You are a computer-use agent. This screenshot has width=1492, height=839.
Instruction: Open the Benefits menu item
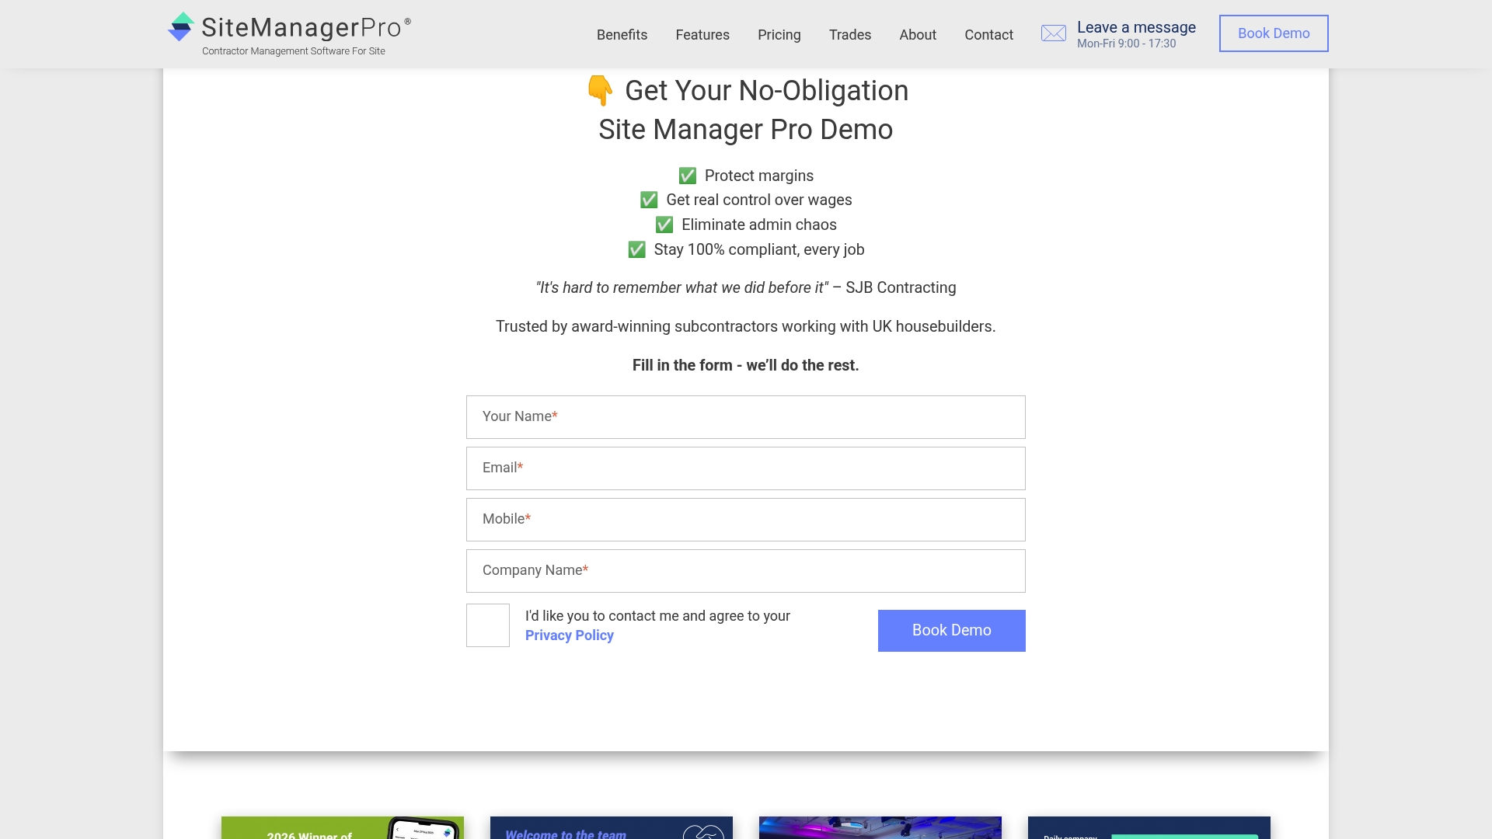point(622,35)
